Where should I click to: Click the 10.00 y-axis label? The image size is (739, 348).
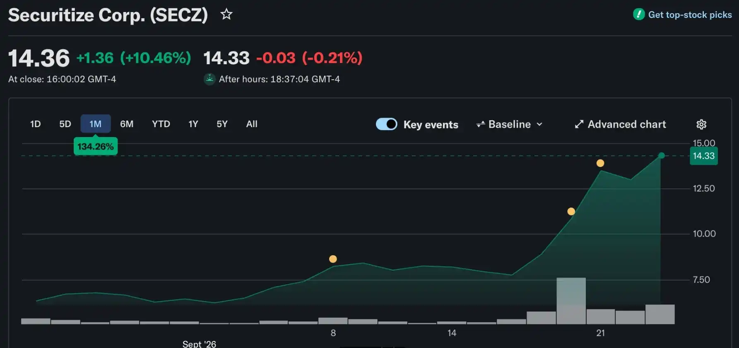704,234
